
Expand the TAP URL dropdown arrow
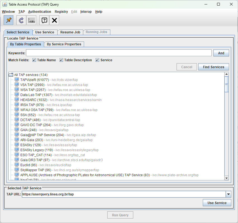point(228,194)
